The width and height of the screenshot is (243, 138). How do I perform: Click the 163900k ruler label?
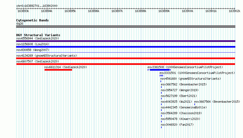pyautogui.click(x=188, y=11)
